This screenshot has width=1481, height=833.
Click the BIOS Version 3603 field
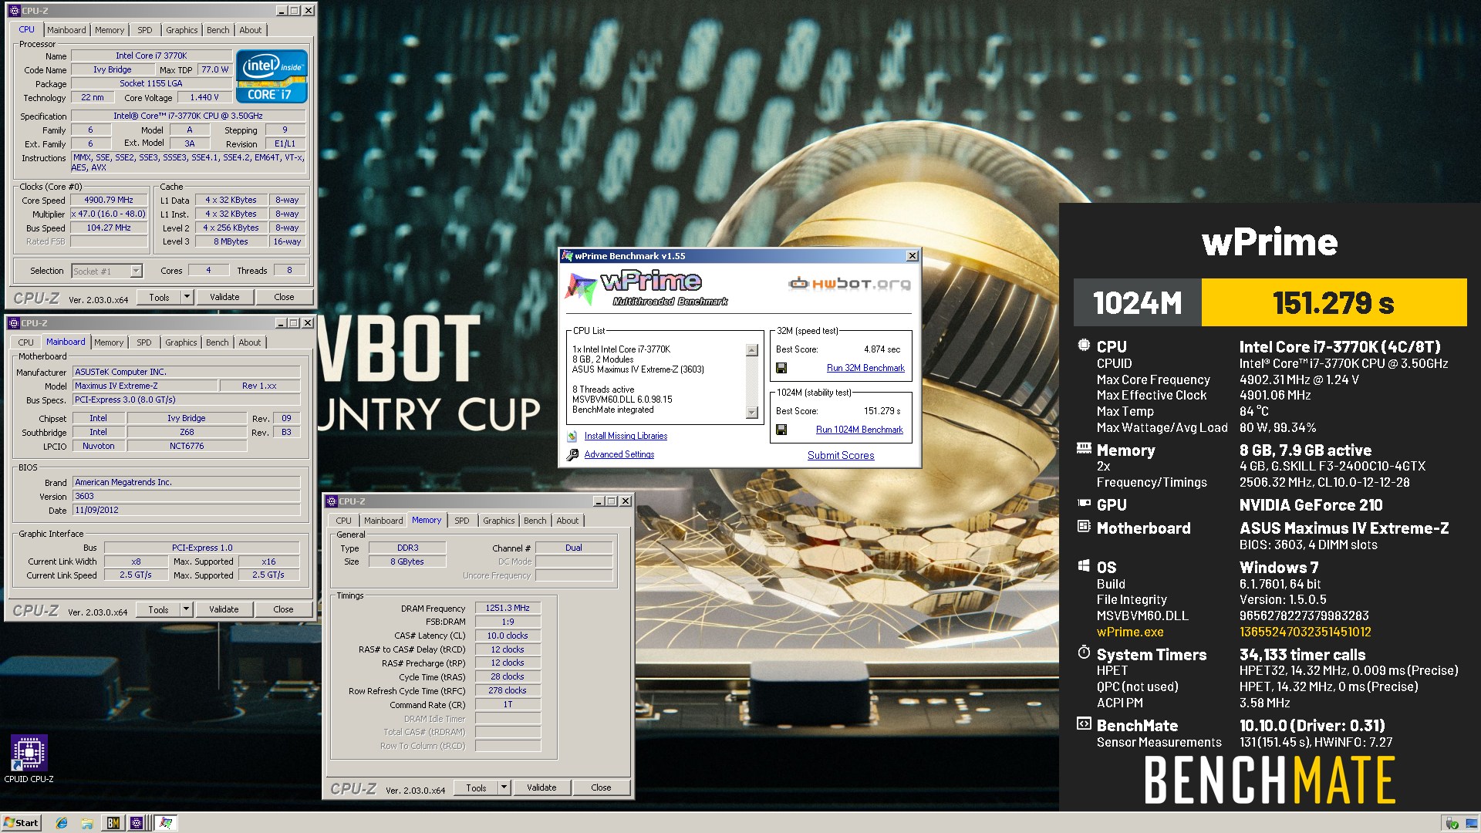tap(186, 496)
